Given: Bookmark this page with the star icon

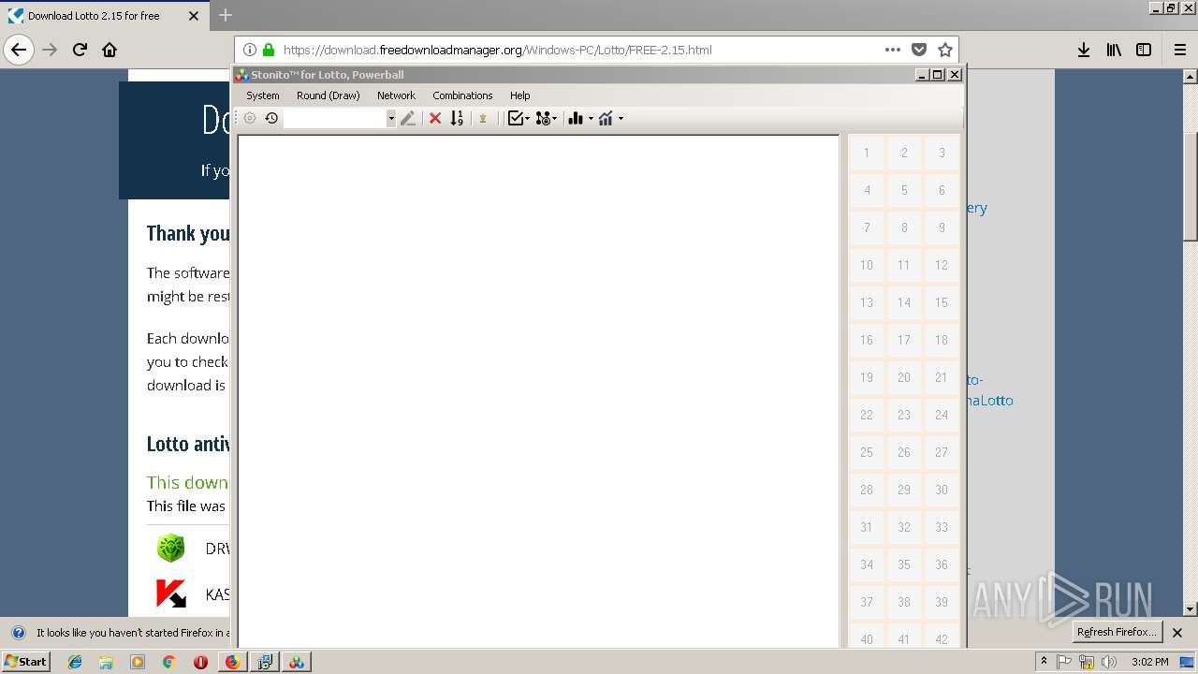Looking at the screenshot, I should (x=945, y=50).
